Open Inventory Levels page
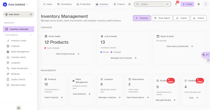This screenshot has height=110, width=210. (x=18, y=40)
